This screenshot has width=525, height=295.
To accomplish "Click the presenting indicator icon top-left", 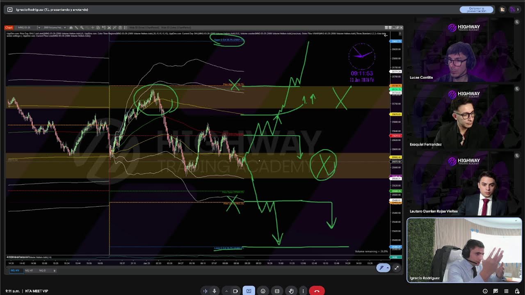I will pos(10,9).
